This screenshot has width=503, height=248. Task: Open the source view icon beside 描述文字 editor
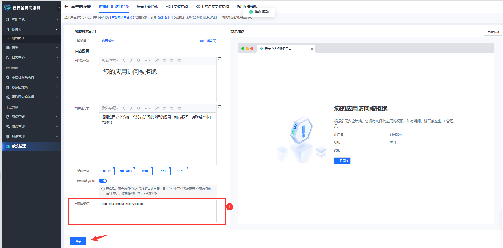[x=219, y=107]
